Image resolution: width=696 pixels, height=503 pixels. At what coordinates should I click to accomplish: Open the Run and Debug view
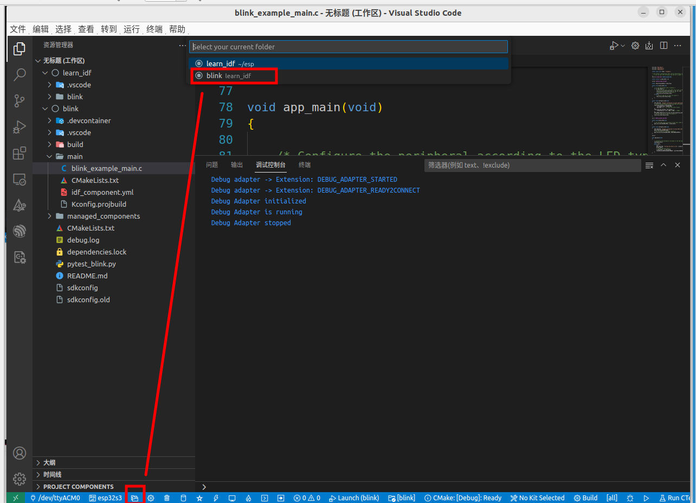coord(20,127)
